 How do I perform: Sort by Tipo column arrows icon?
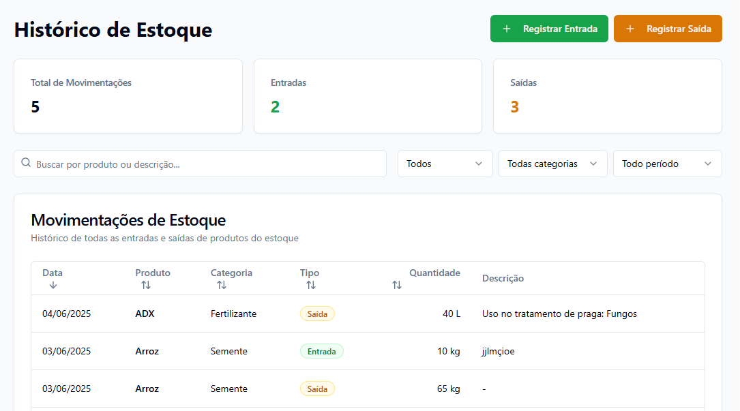(x=310, y=285)
